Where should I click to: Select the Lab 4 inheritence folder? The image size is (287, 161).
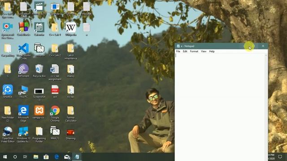point(71,51)
